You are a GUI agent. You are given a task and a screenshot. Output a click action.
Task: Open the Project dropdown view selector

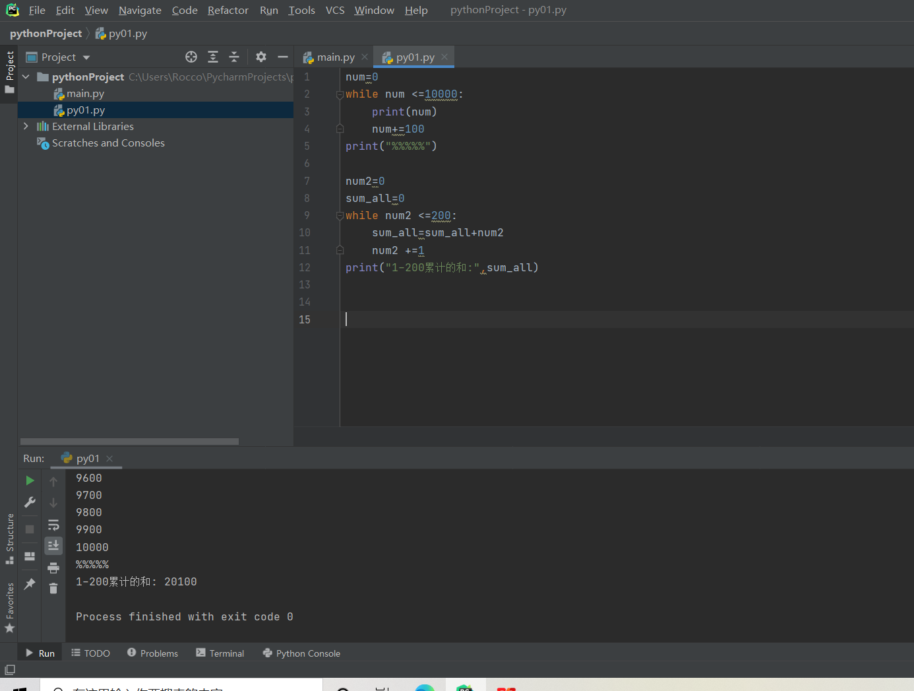pos(58,57)
